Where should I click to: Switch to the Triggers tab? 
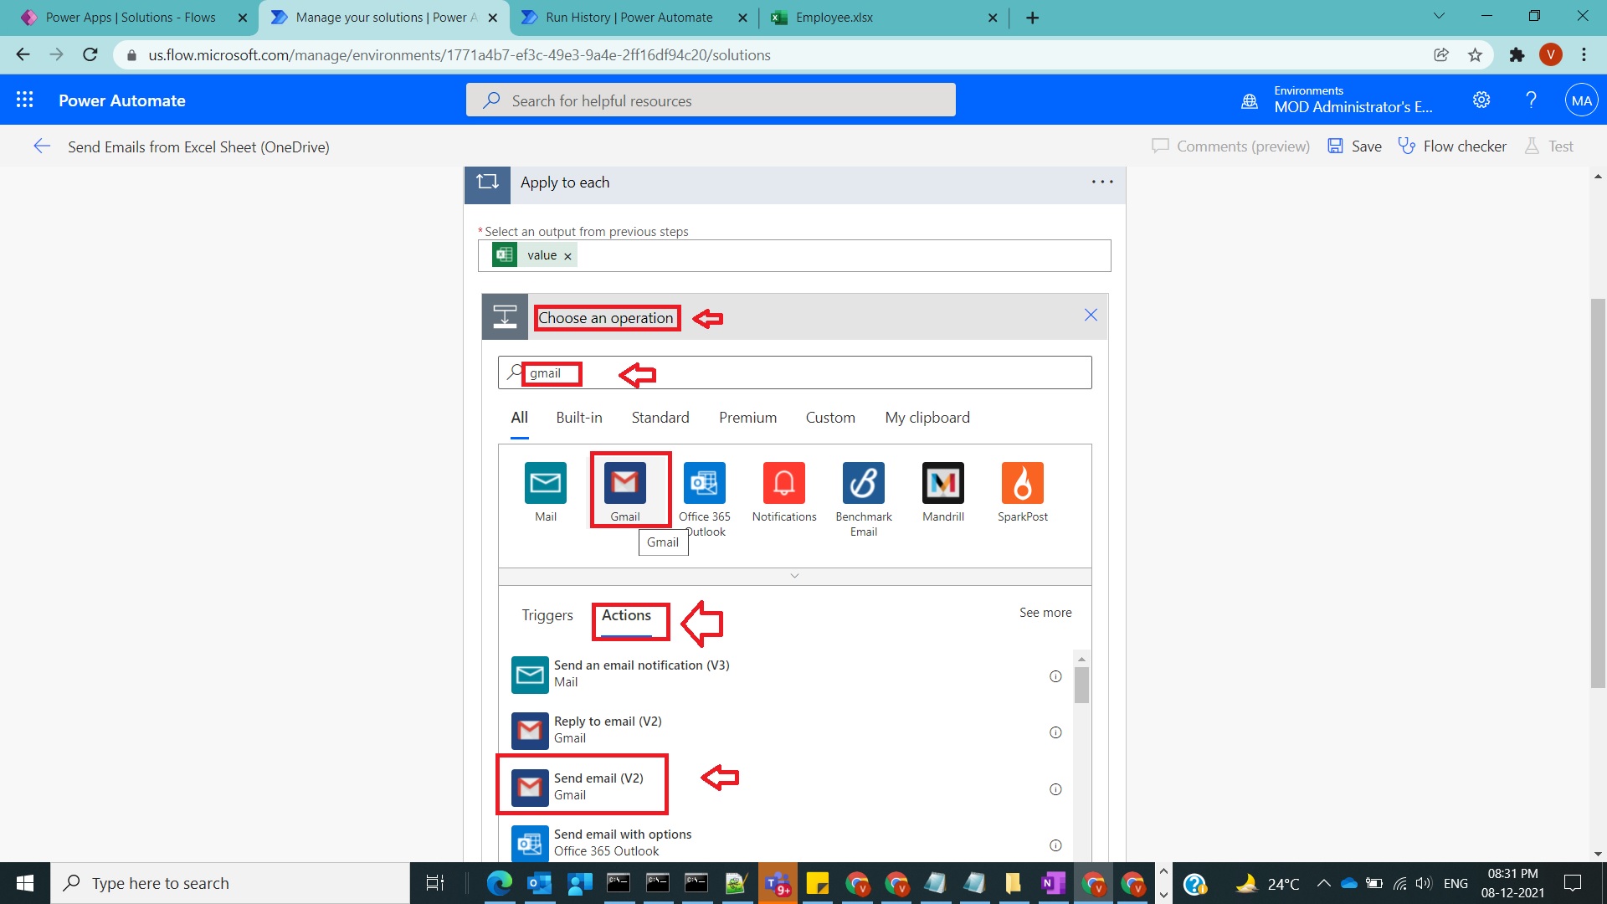[547, 615]
